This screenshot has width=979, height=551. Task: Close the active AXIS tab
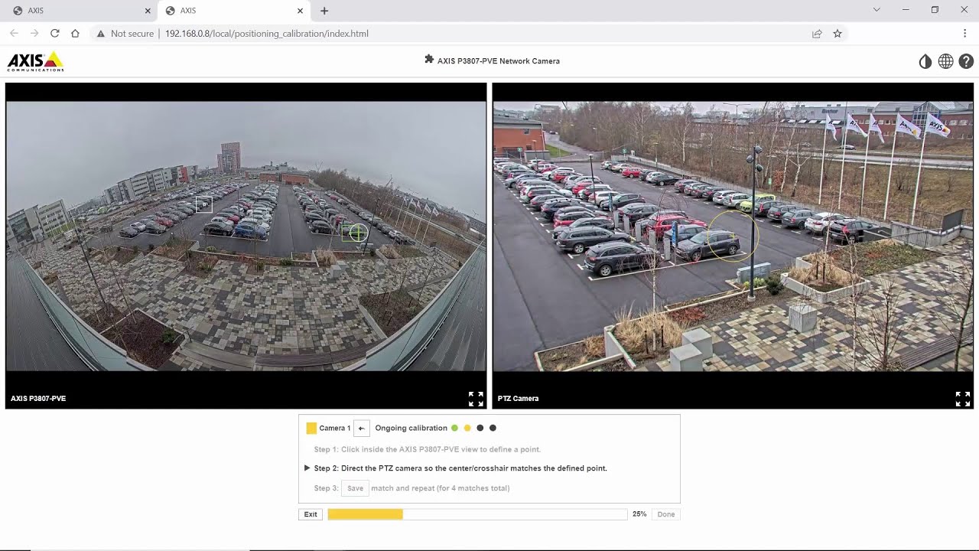(x=300, y=11)
